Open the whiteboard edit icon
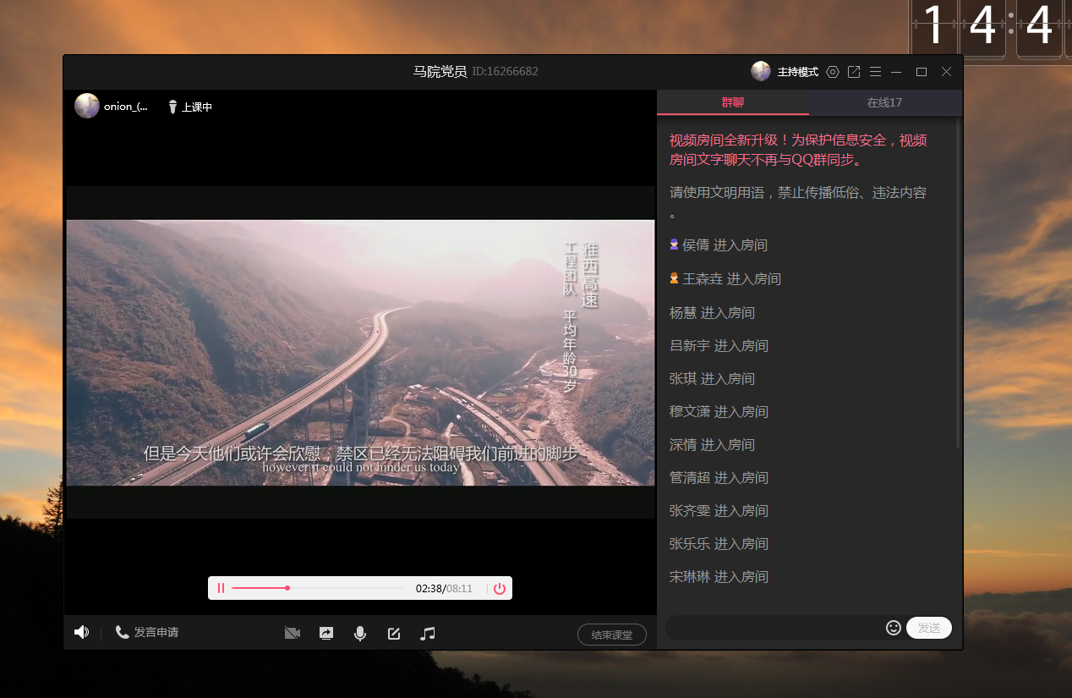Image resolution: width=1072 pixels, height=698 pixels. (x=394, y=633)
